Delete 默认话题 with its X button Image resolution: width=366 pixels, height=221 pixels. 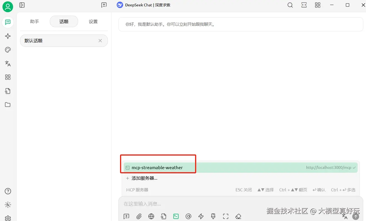(100, 40)
